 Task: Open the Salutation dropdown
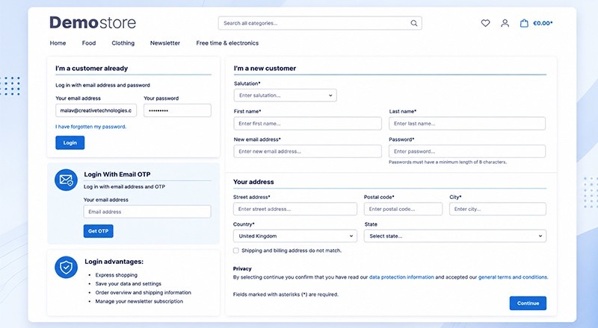click(286, 95)
